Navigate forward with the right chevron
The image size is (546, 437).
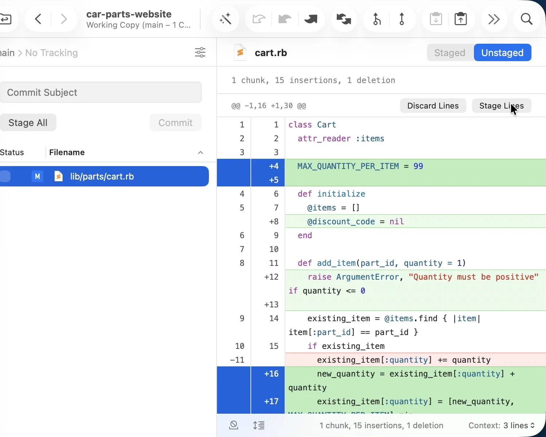point(64,19)
